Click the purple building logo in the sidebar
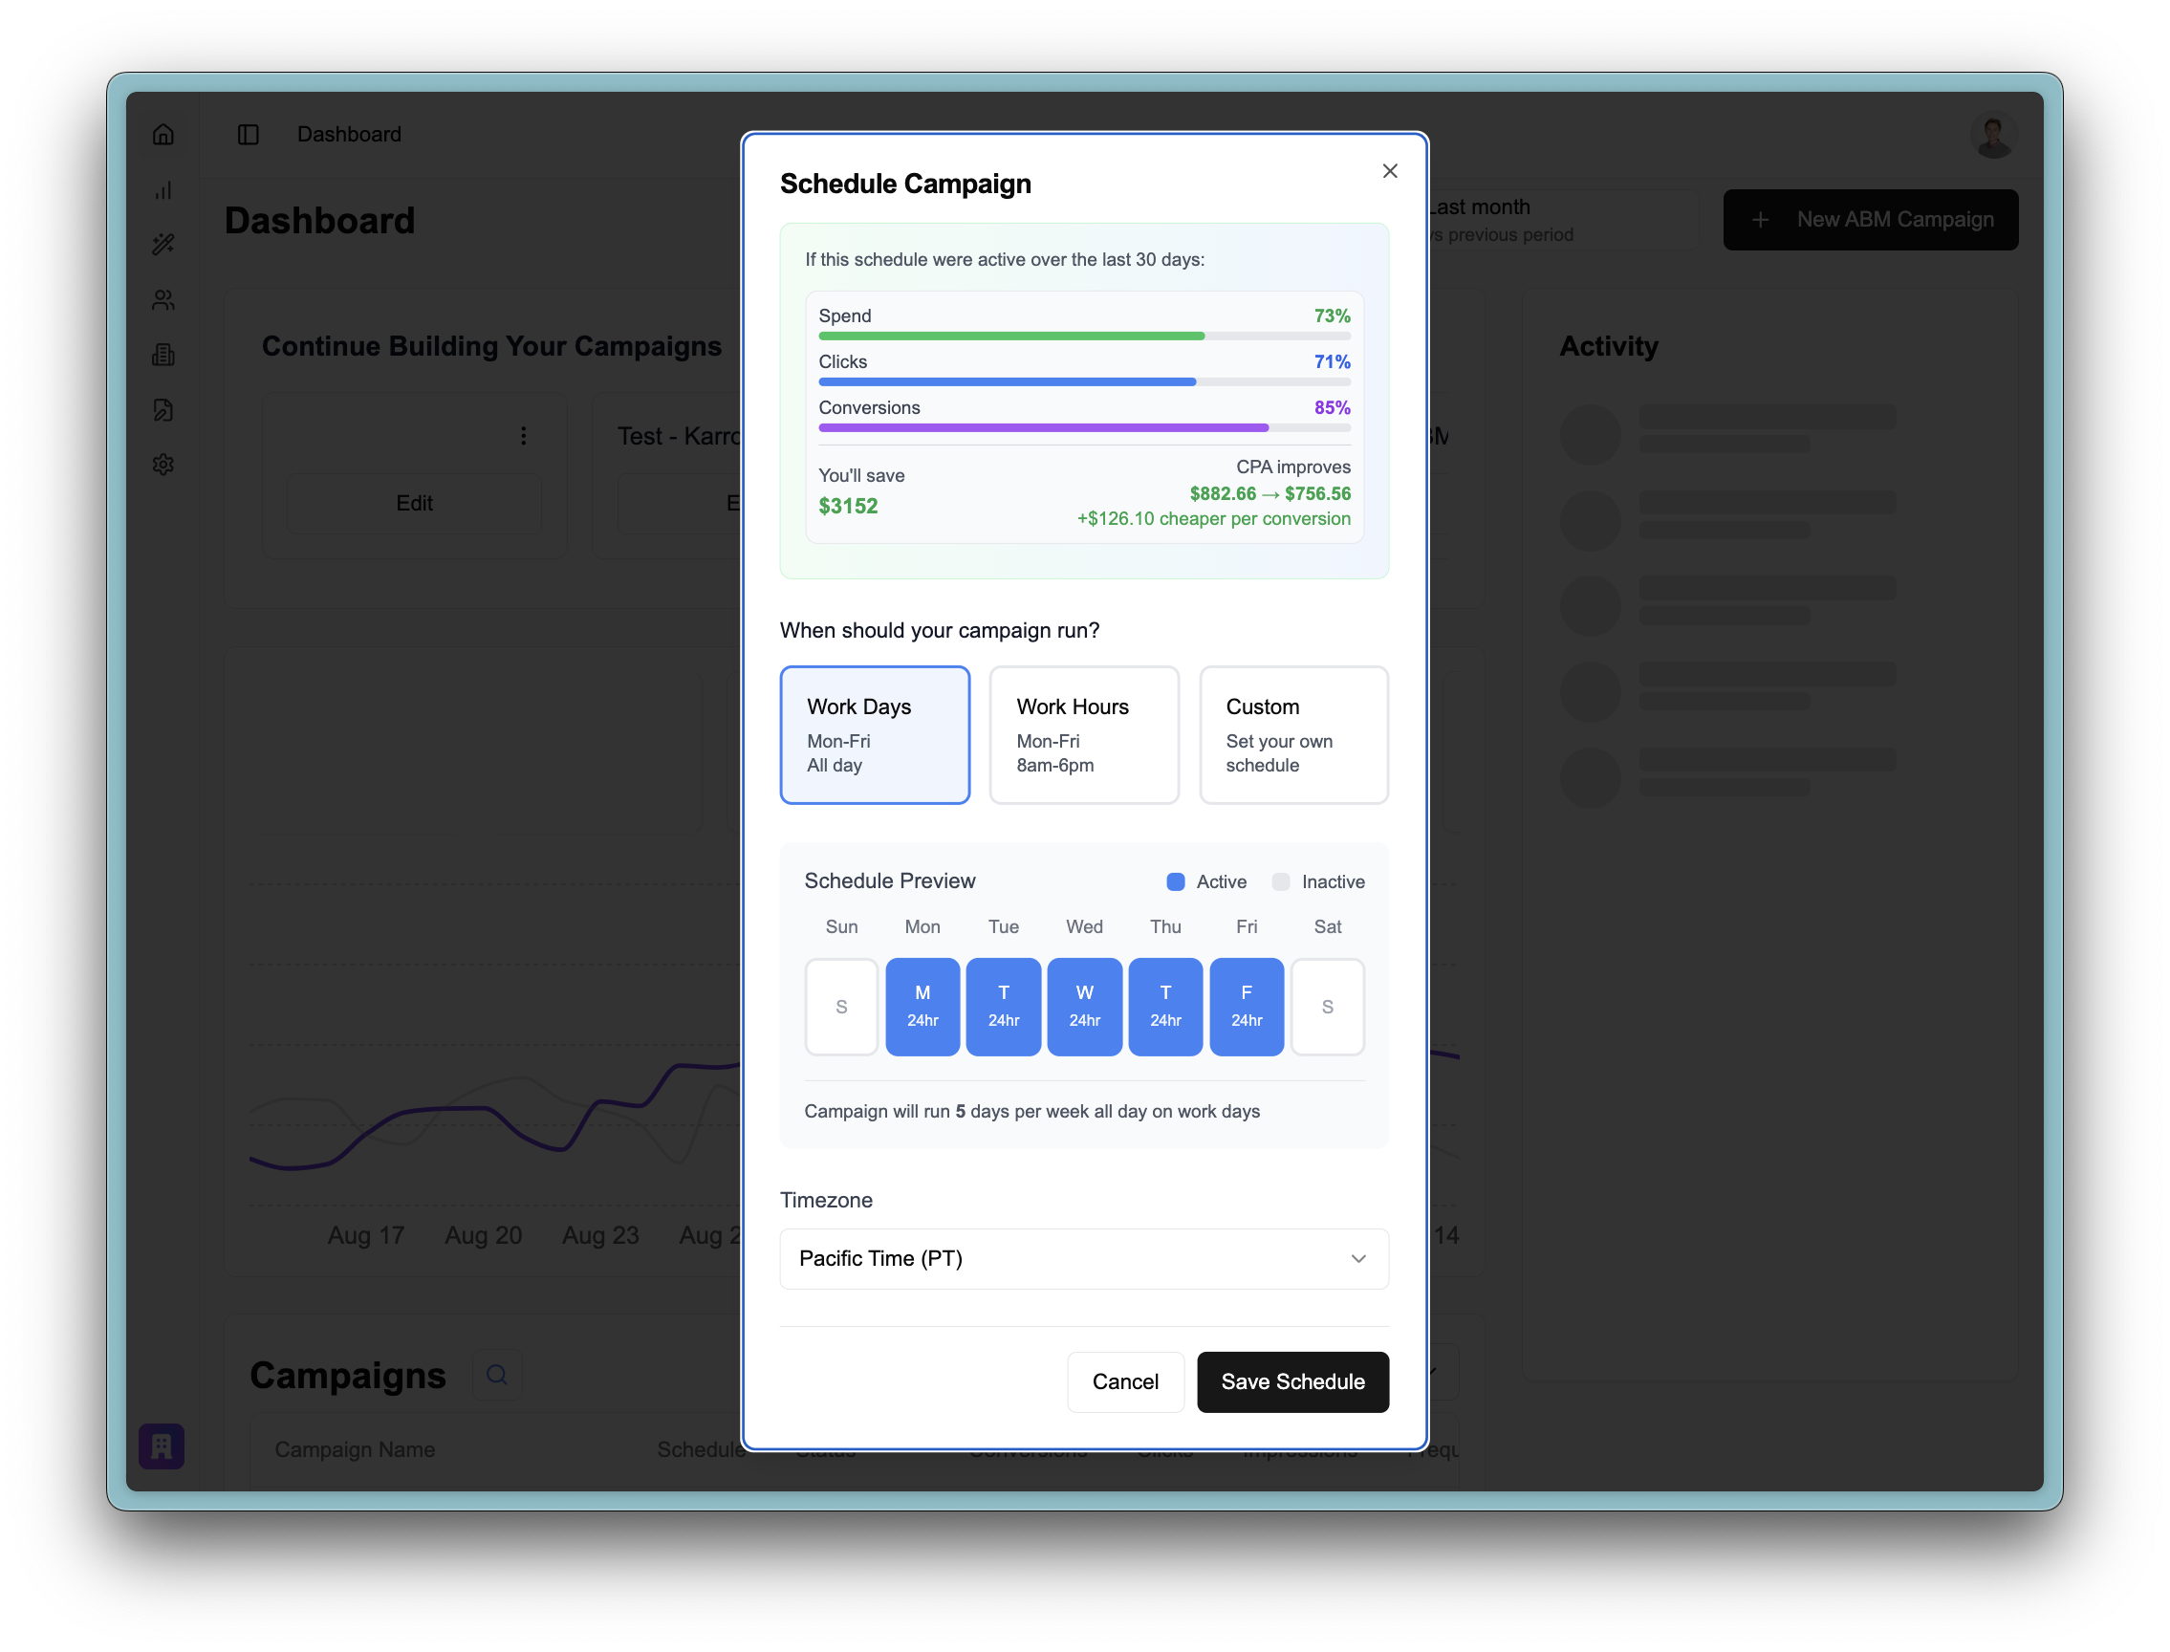The width and height of the screenshot is (2170, 1652). (x=162, y=1446)
